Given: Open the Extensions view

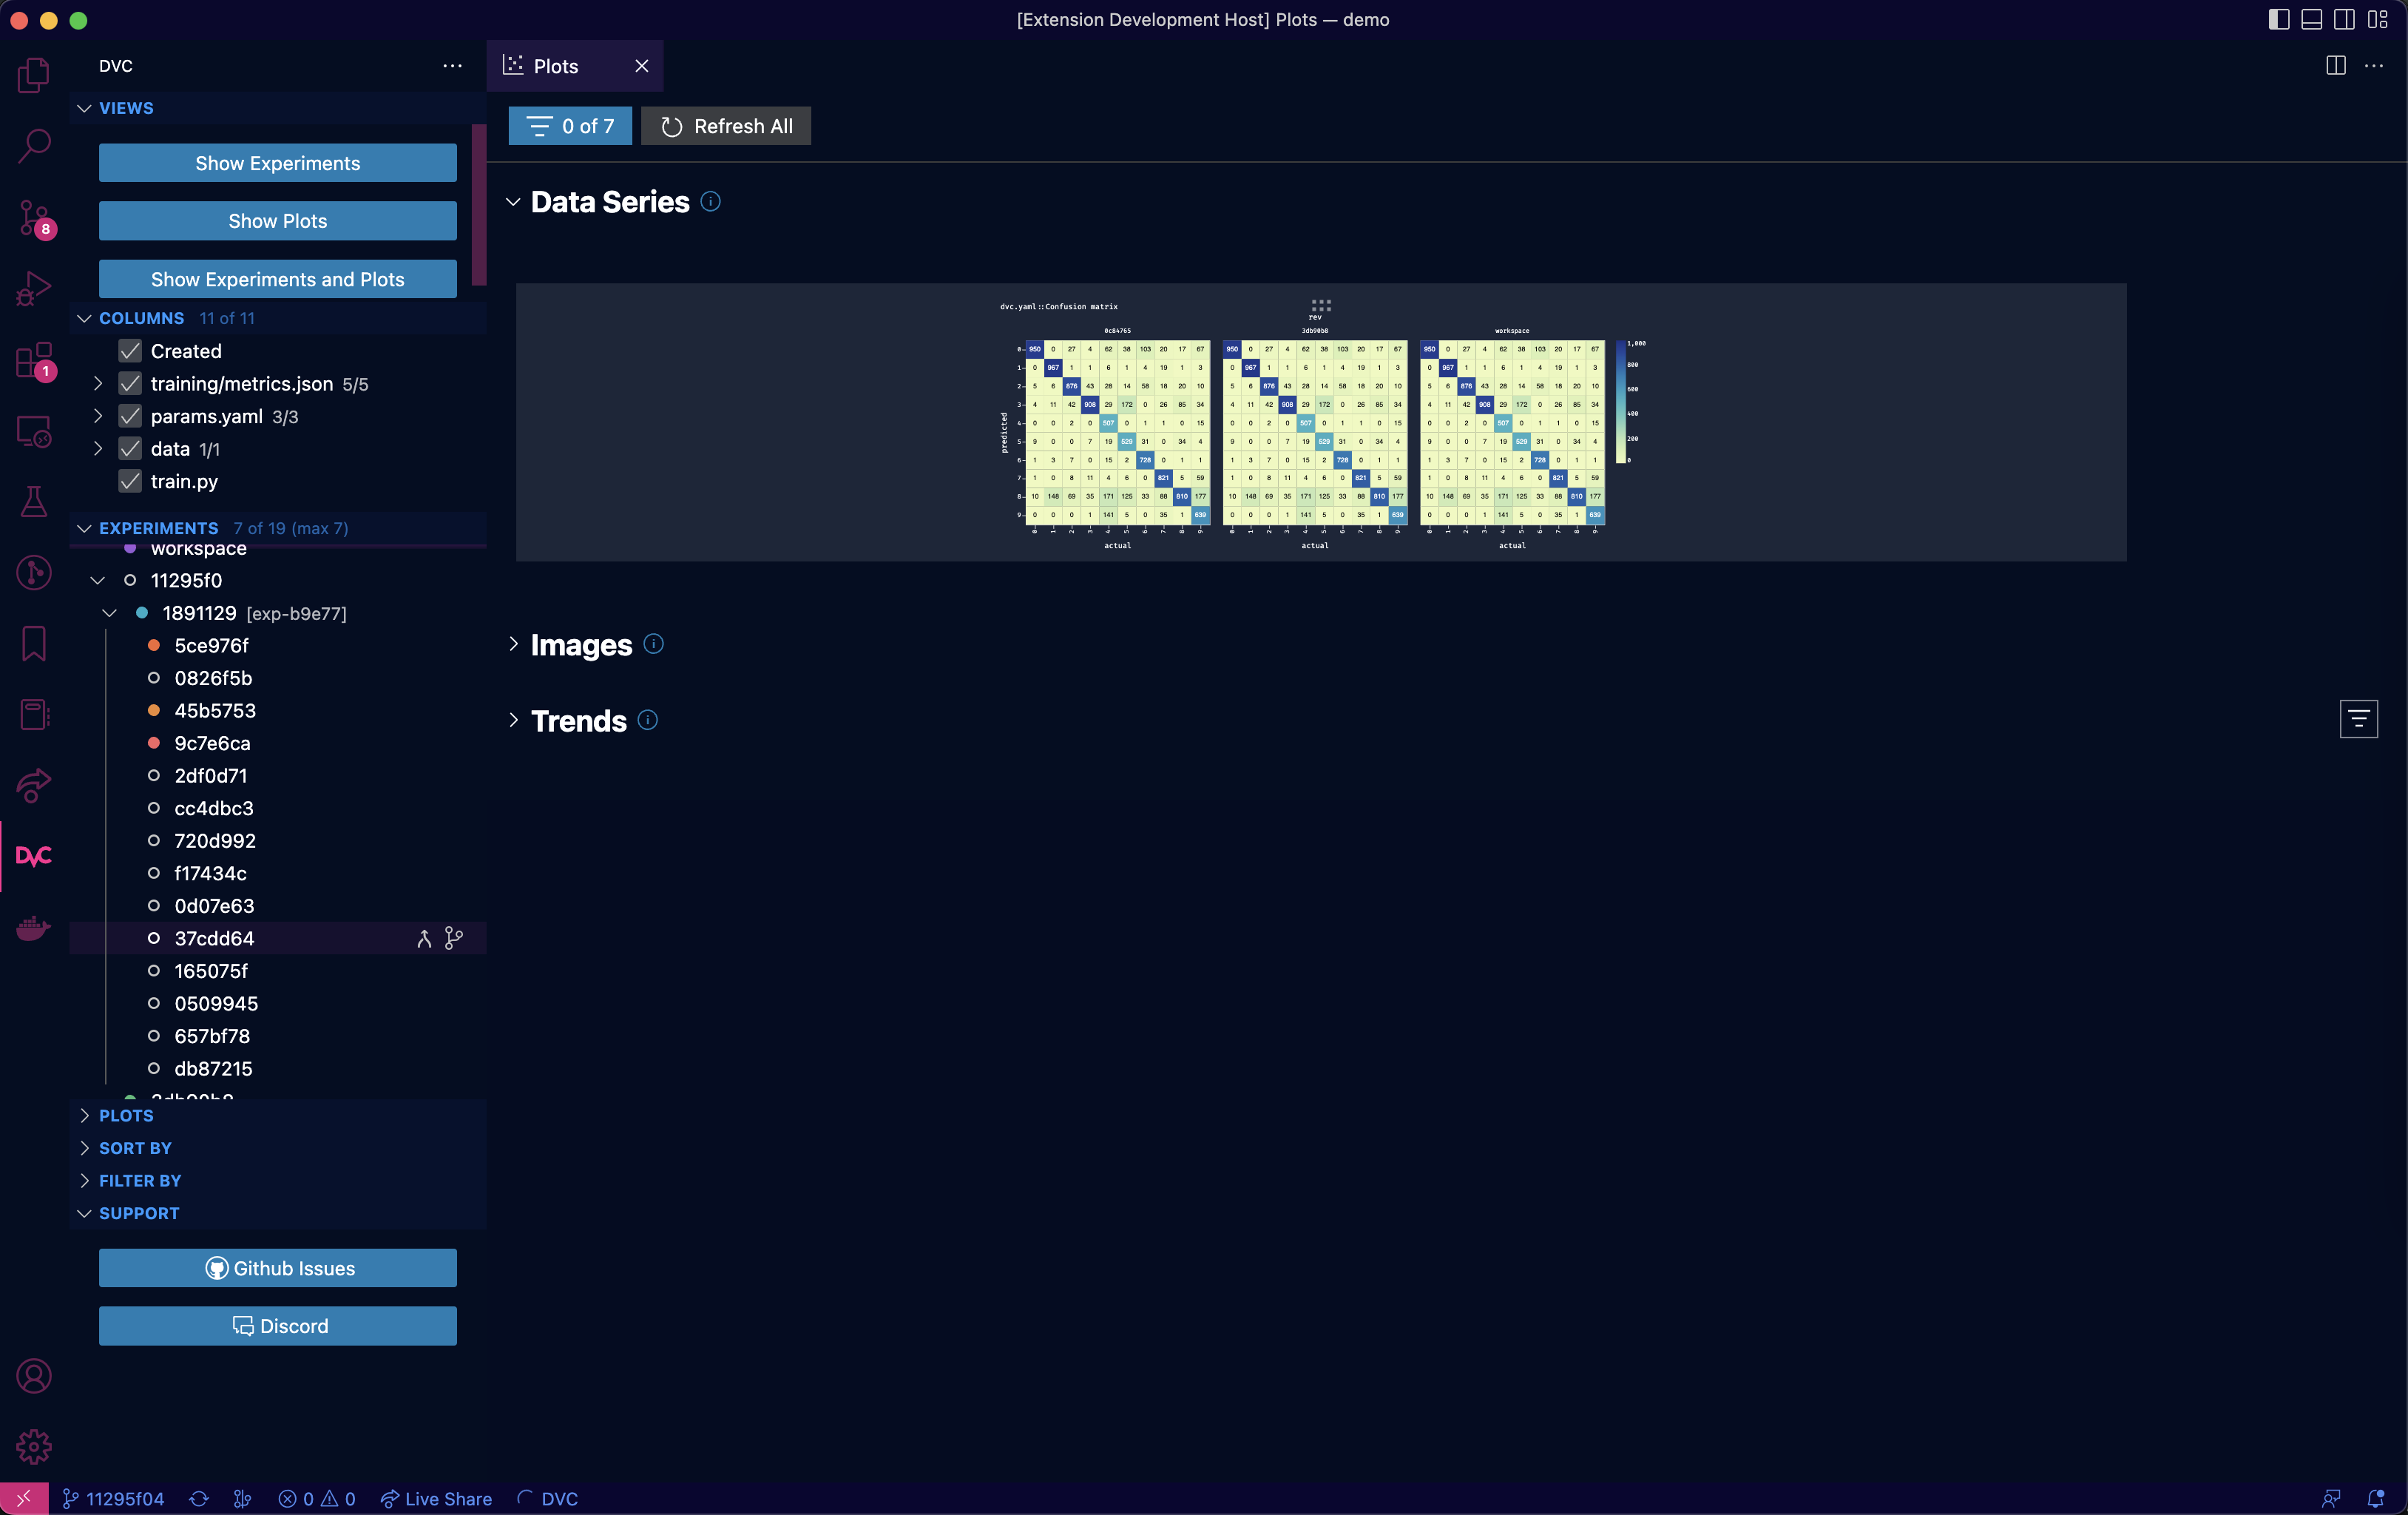Looking at the screenshot, I should (x=33, y=360).
